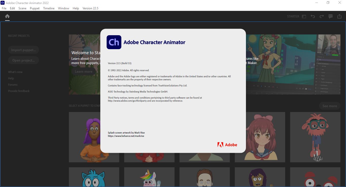This screenshot has width=346, height=187.
Task: Click the Character Animator title bar icon
Action: point(3,3)
